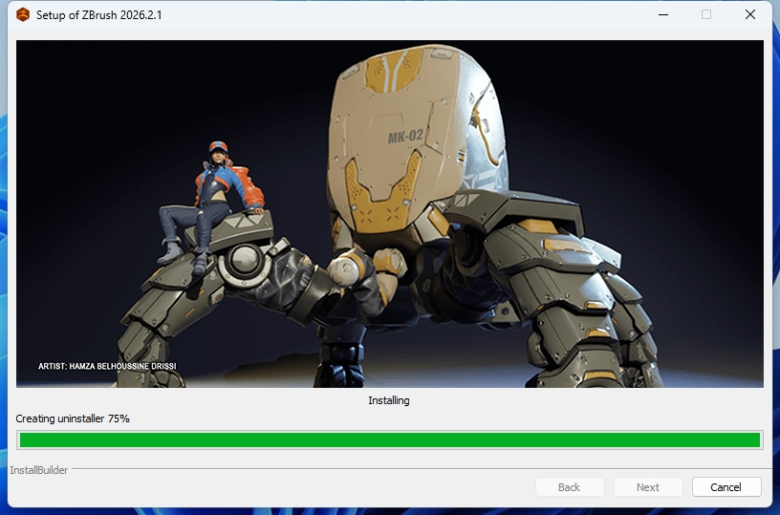
Task: Close the ZBrush setup window
Action: click(750, 14)
